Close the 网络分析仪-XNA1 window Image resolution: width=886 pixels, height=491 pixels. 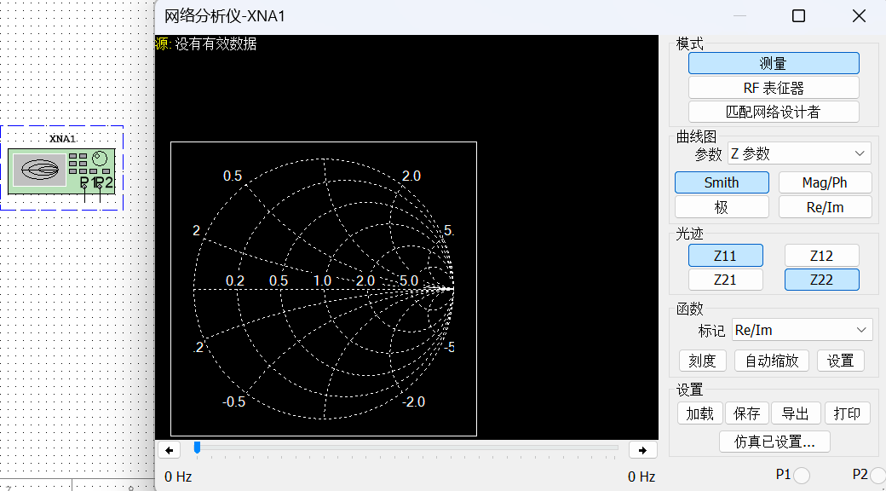(x=859, y=16)
